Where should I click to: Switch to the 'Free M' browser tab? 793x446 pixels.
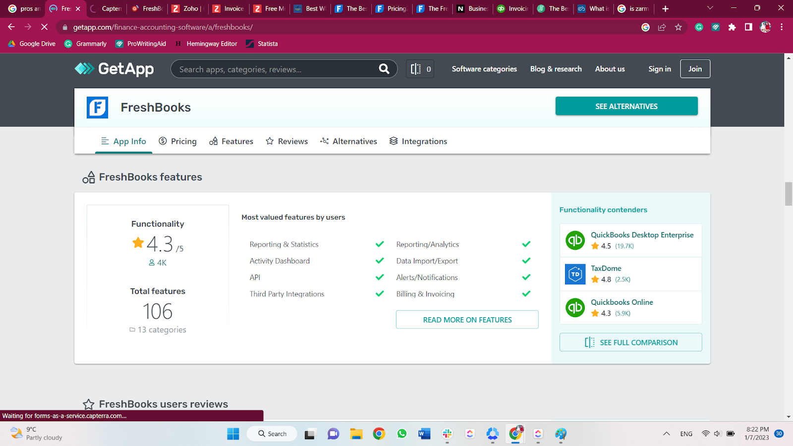pos(270,8)
